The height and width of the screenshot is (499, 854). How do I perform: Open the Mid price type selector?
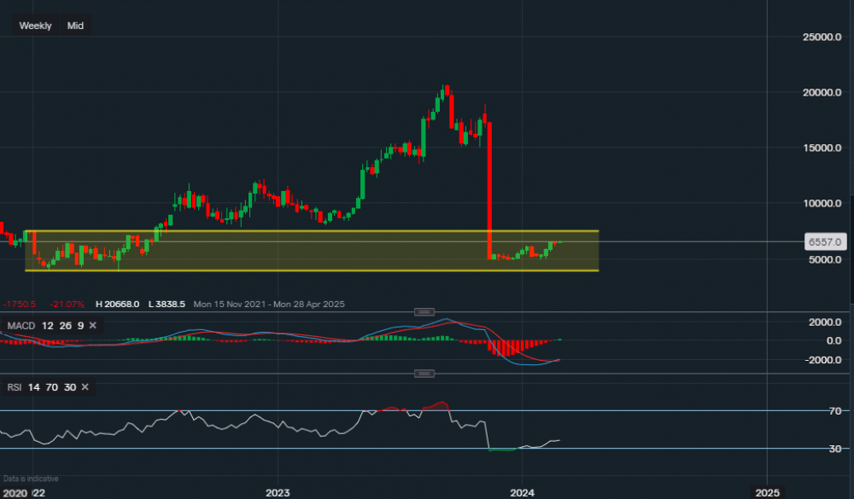pyautogui.click(x=75, y=26)
